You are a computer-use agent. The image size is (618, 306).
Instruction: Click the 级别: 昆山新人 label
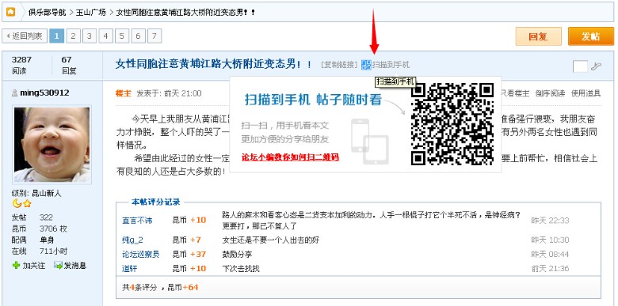pos(36,194)
